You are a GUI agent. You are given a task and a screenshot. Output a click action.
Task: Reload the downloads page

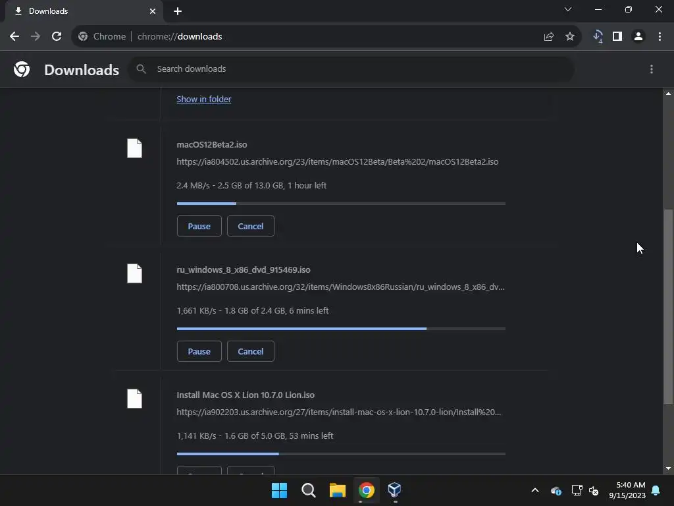(57, 37)
